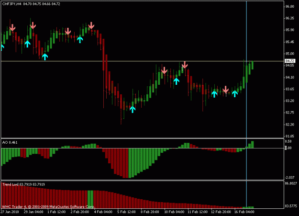
Task: Click the 16 Feb 04:00 time label
Action: (x=244, y=212)
